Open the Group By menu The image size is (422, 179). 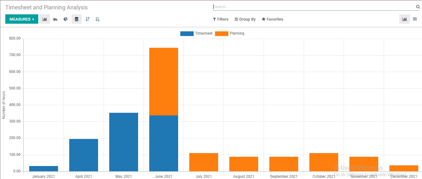point(245,19)
